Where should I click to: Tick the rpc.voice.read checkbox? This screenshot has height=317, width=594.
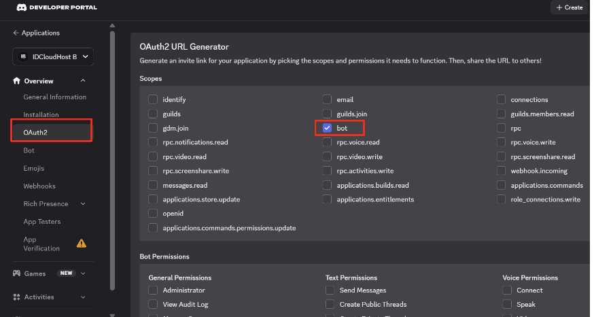[x=327, y=142]
